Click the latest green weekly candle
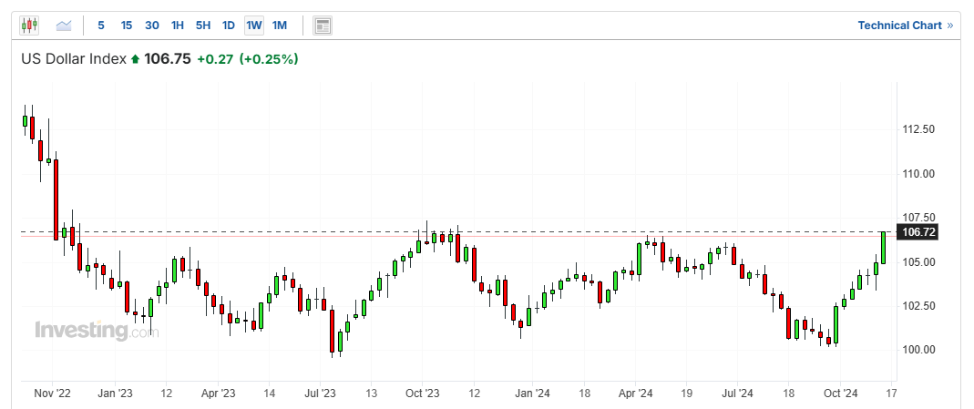Image resolution: width=974 pixels, height=409 pixels. pyautogui.click(x=883, y=247)
